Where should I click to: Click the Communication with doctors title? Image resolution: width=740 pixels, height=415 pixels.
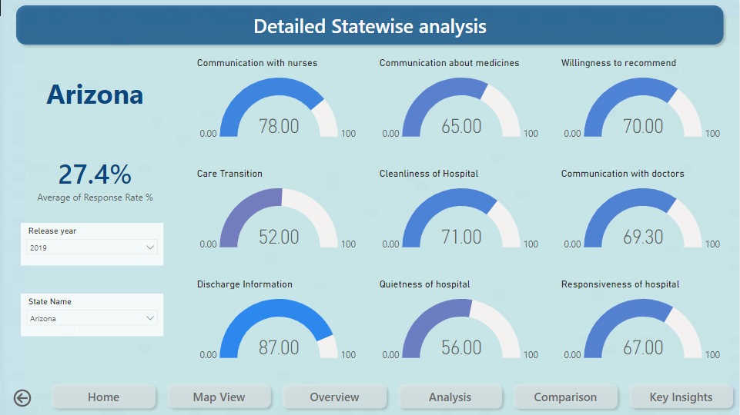pyautogui.click(x=622, y=174)
